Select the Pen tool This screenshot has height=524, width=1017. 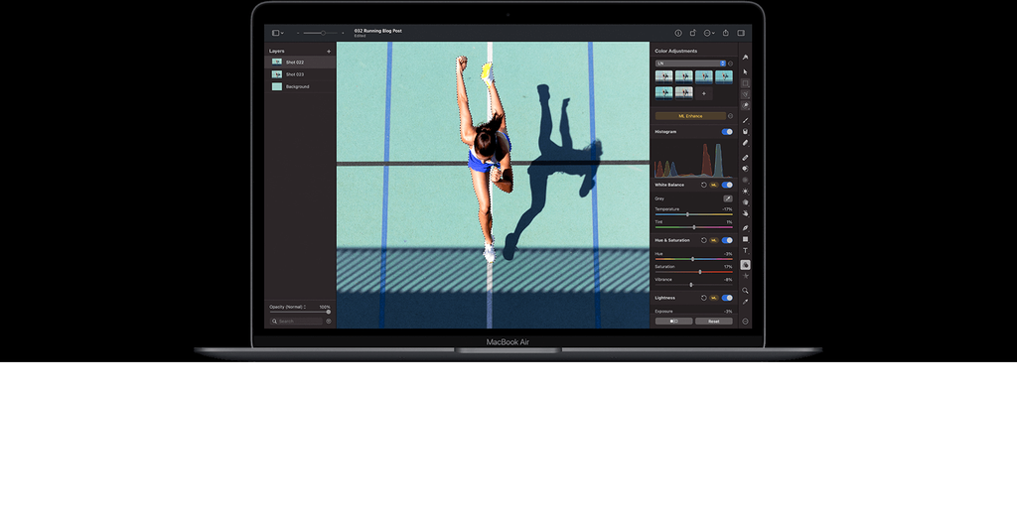pos(745,227)
